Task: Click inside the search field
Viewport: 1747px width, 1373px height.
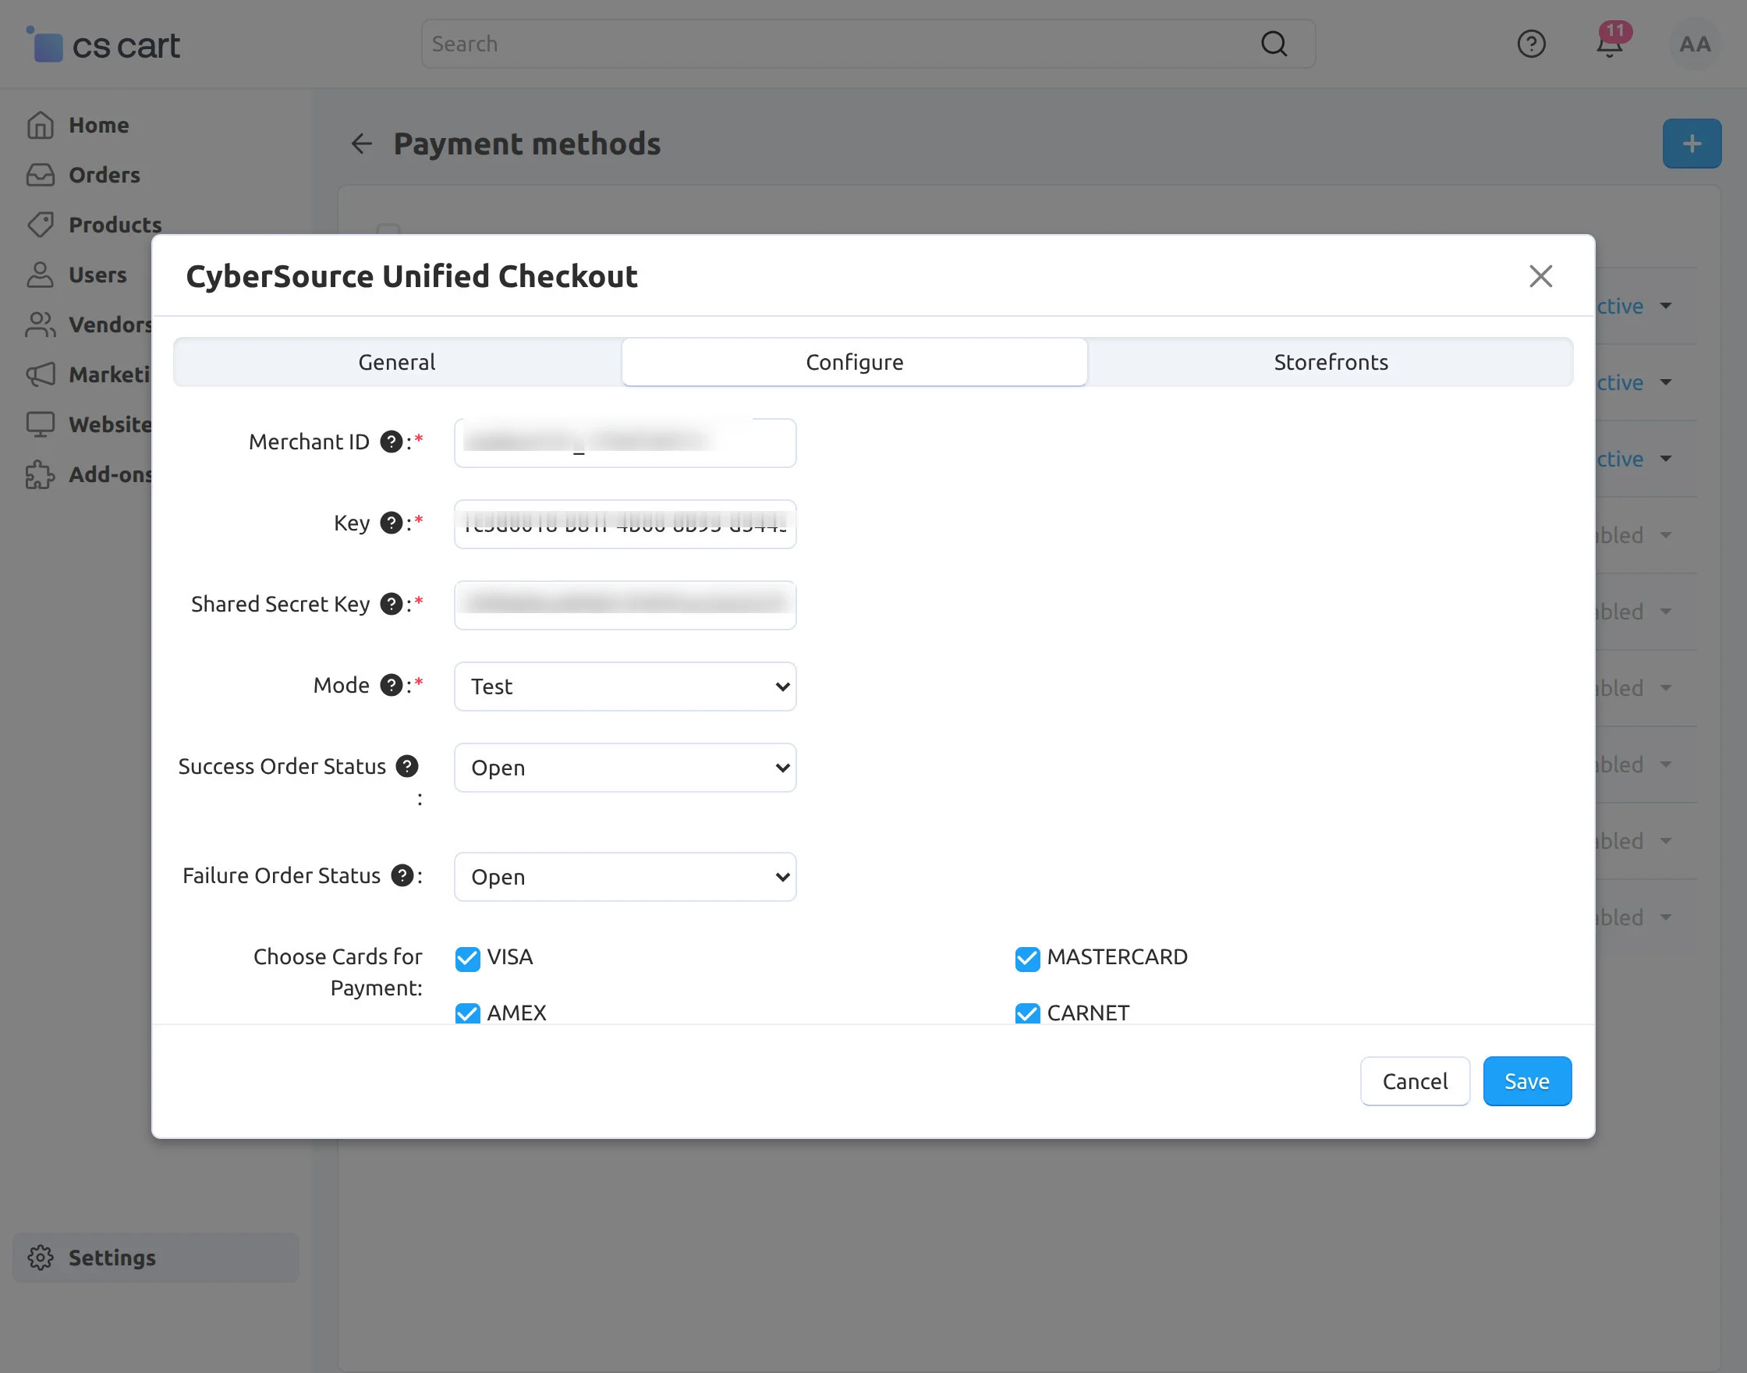Action: [x=803, y=44]
